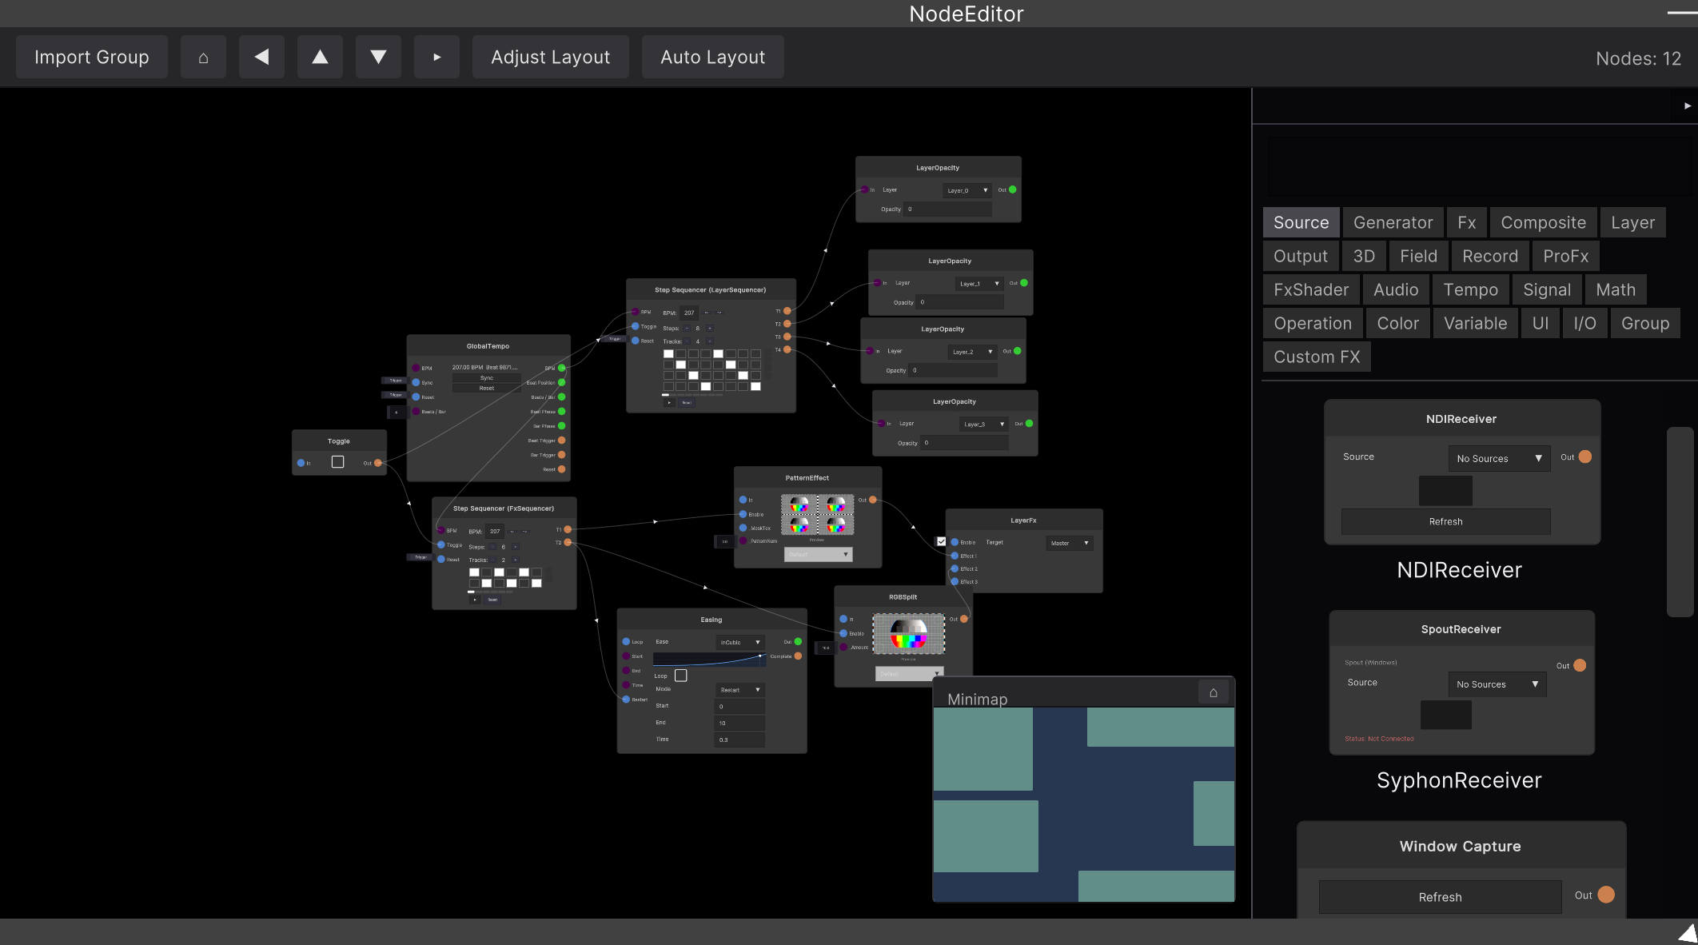Click Refresh in the NDIReceiver node
The height and width of the screenshot is (945, 1698).
(x=1445, y=521)
